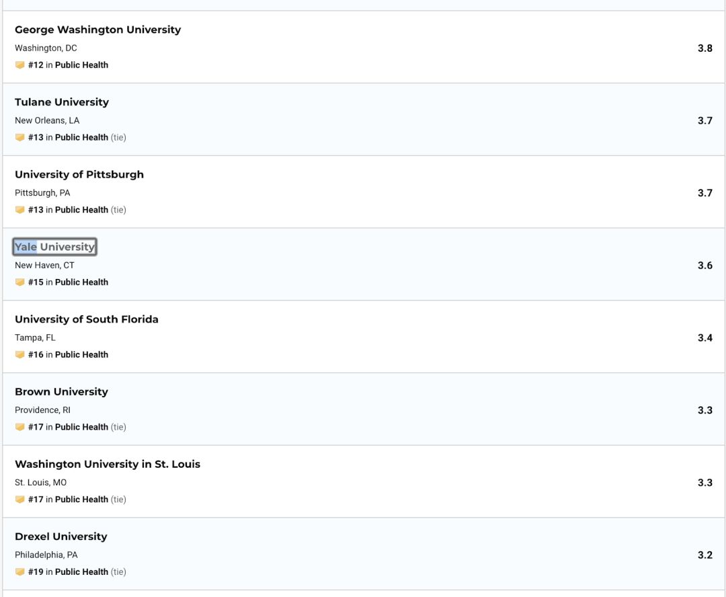Click ranking badge icon under Drexel University
This screenshot has height=597, width=726.
(20, 572)
